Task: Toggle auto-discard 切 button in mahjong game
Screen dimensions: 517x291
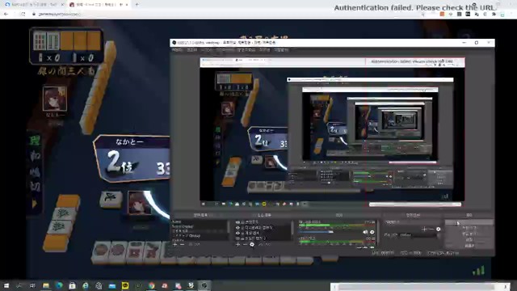Action: pyautogui.click(x=36, y=187)
